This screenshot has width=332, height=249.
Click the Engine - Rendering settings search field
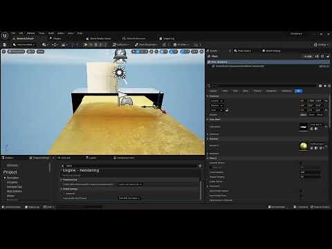click(x=130, y=166)
